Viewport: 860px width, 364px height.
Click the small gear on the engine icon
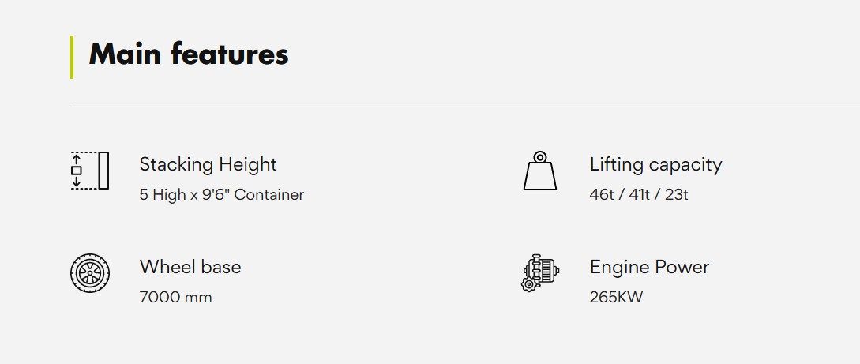tap(528, 284)
